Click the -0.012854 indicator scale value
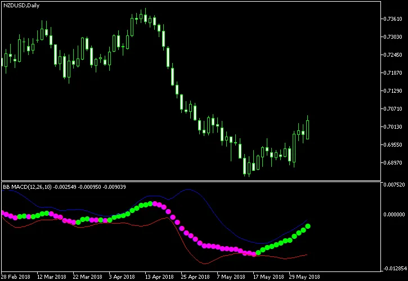This screenshot has width=408, height=281. point(392,268)
